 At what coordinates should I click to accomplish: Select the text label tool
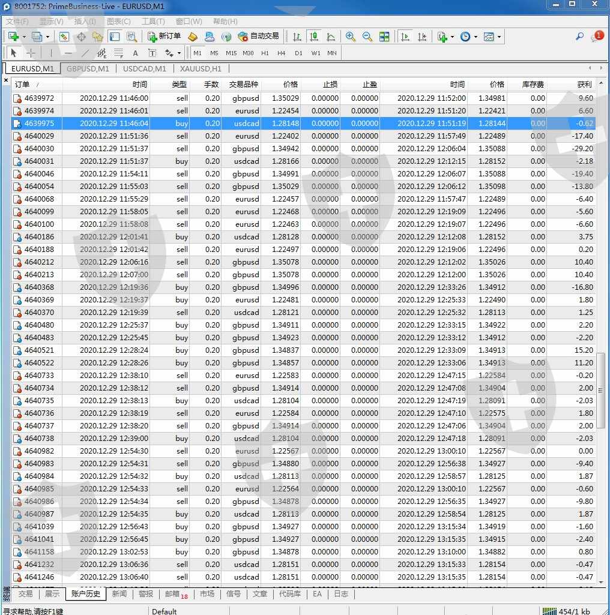tap(135, 53)
